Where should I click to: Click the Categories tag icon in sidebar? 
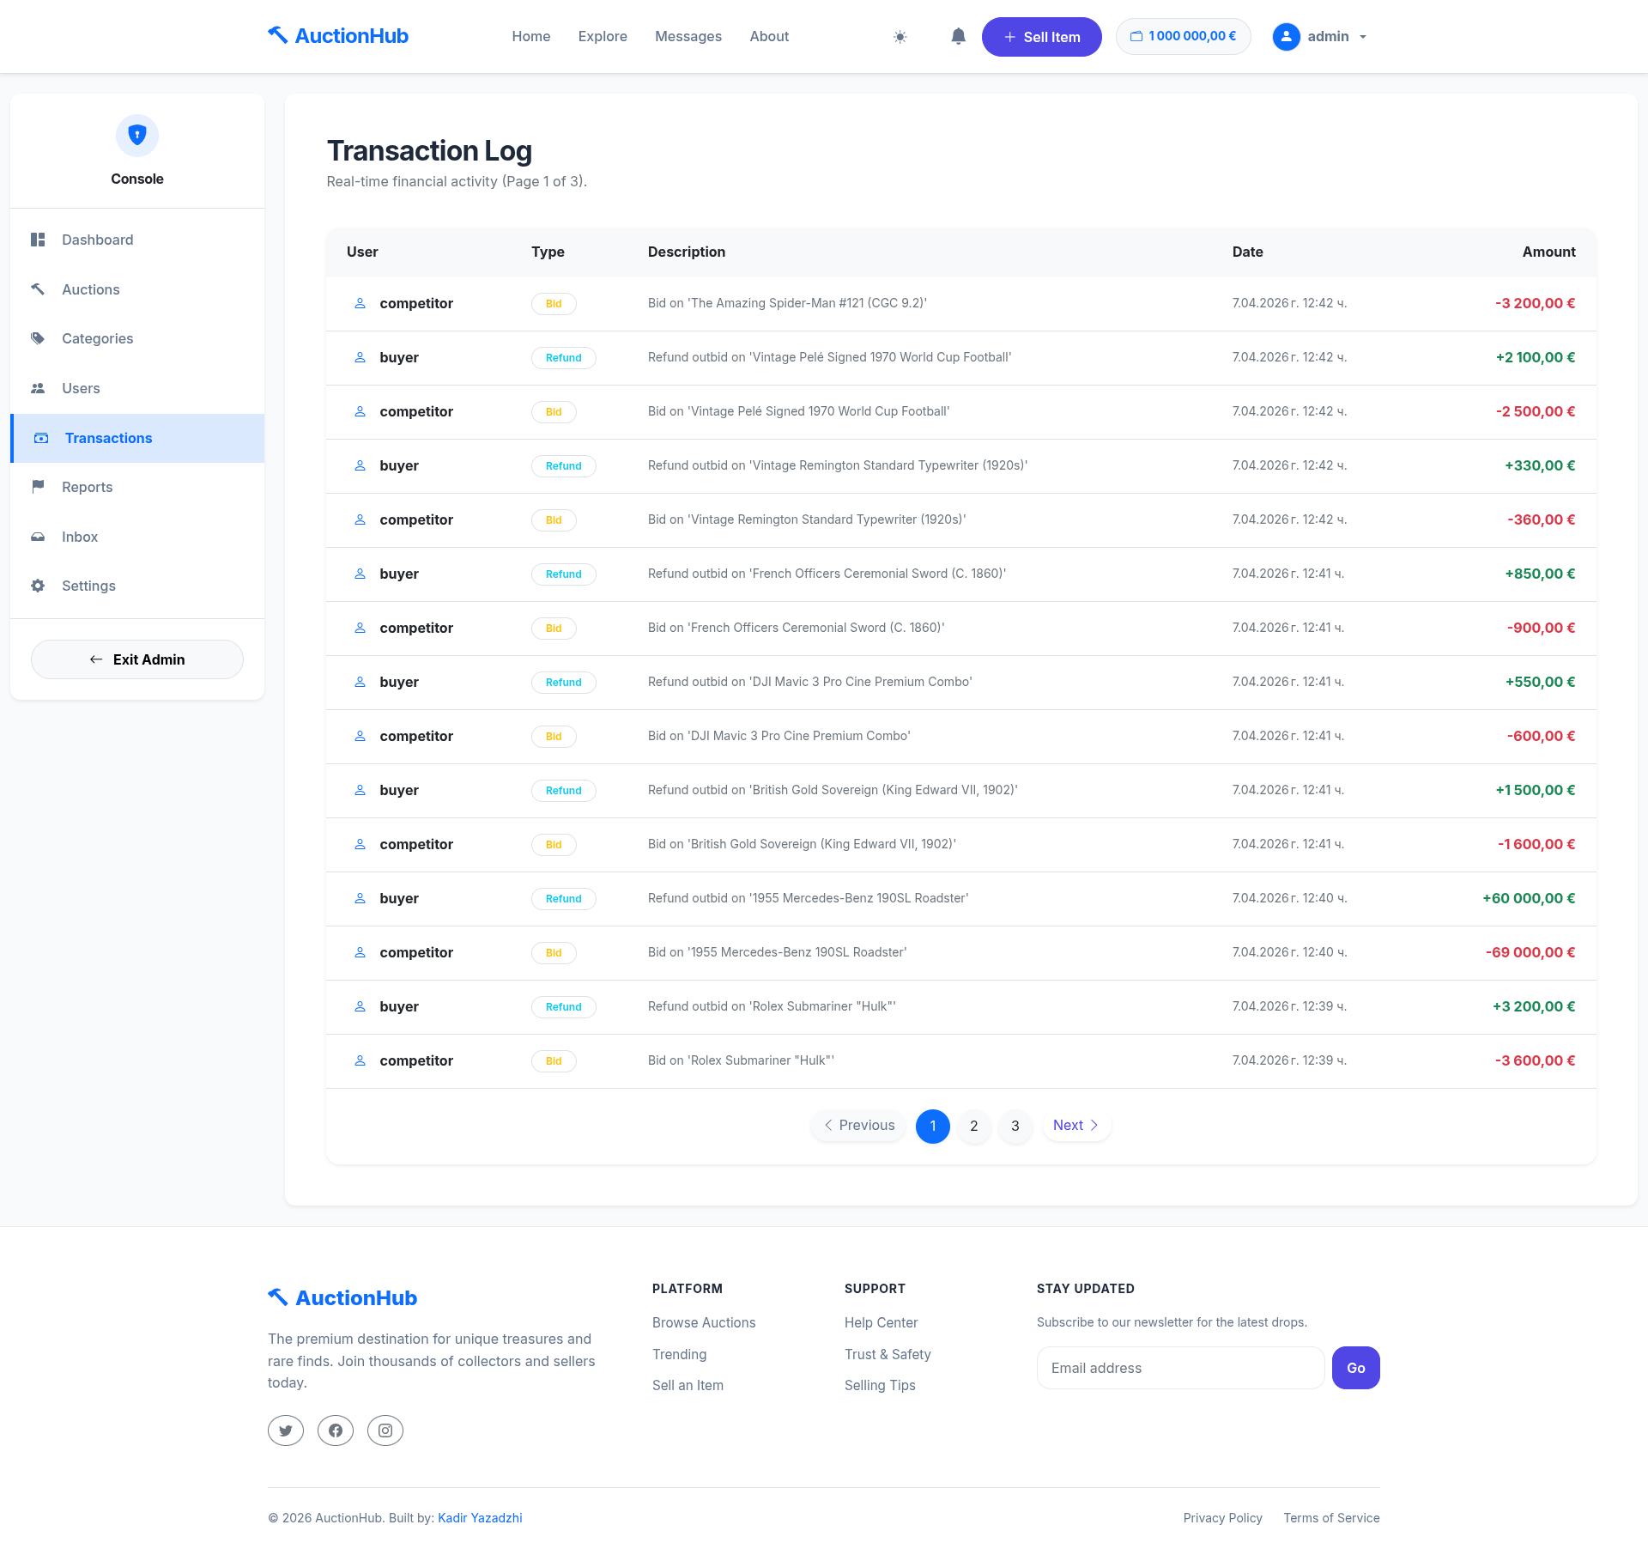pos(38,338)
